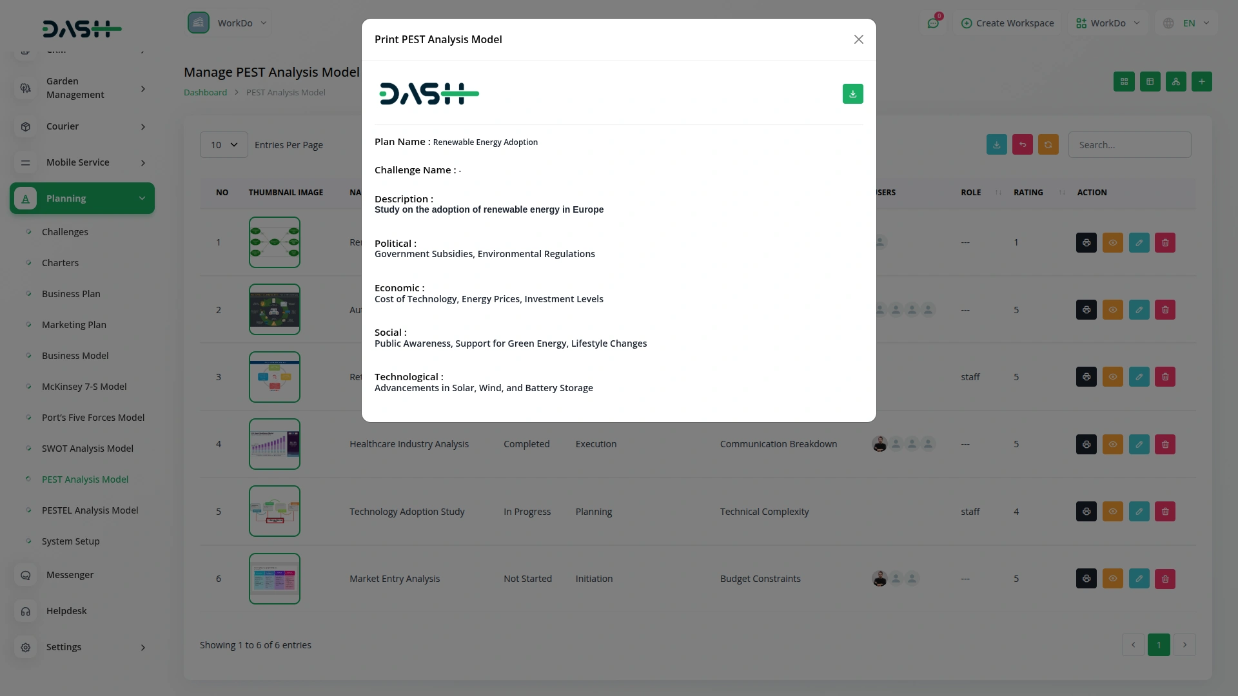Click the Search input field
Viewport: 1238px width, 696px height.
1129,145
